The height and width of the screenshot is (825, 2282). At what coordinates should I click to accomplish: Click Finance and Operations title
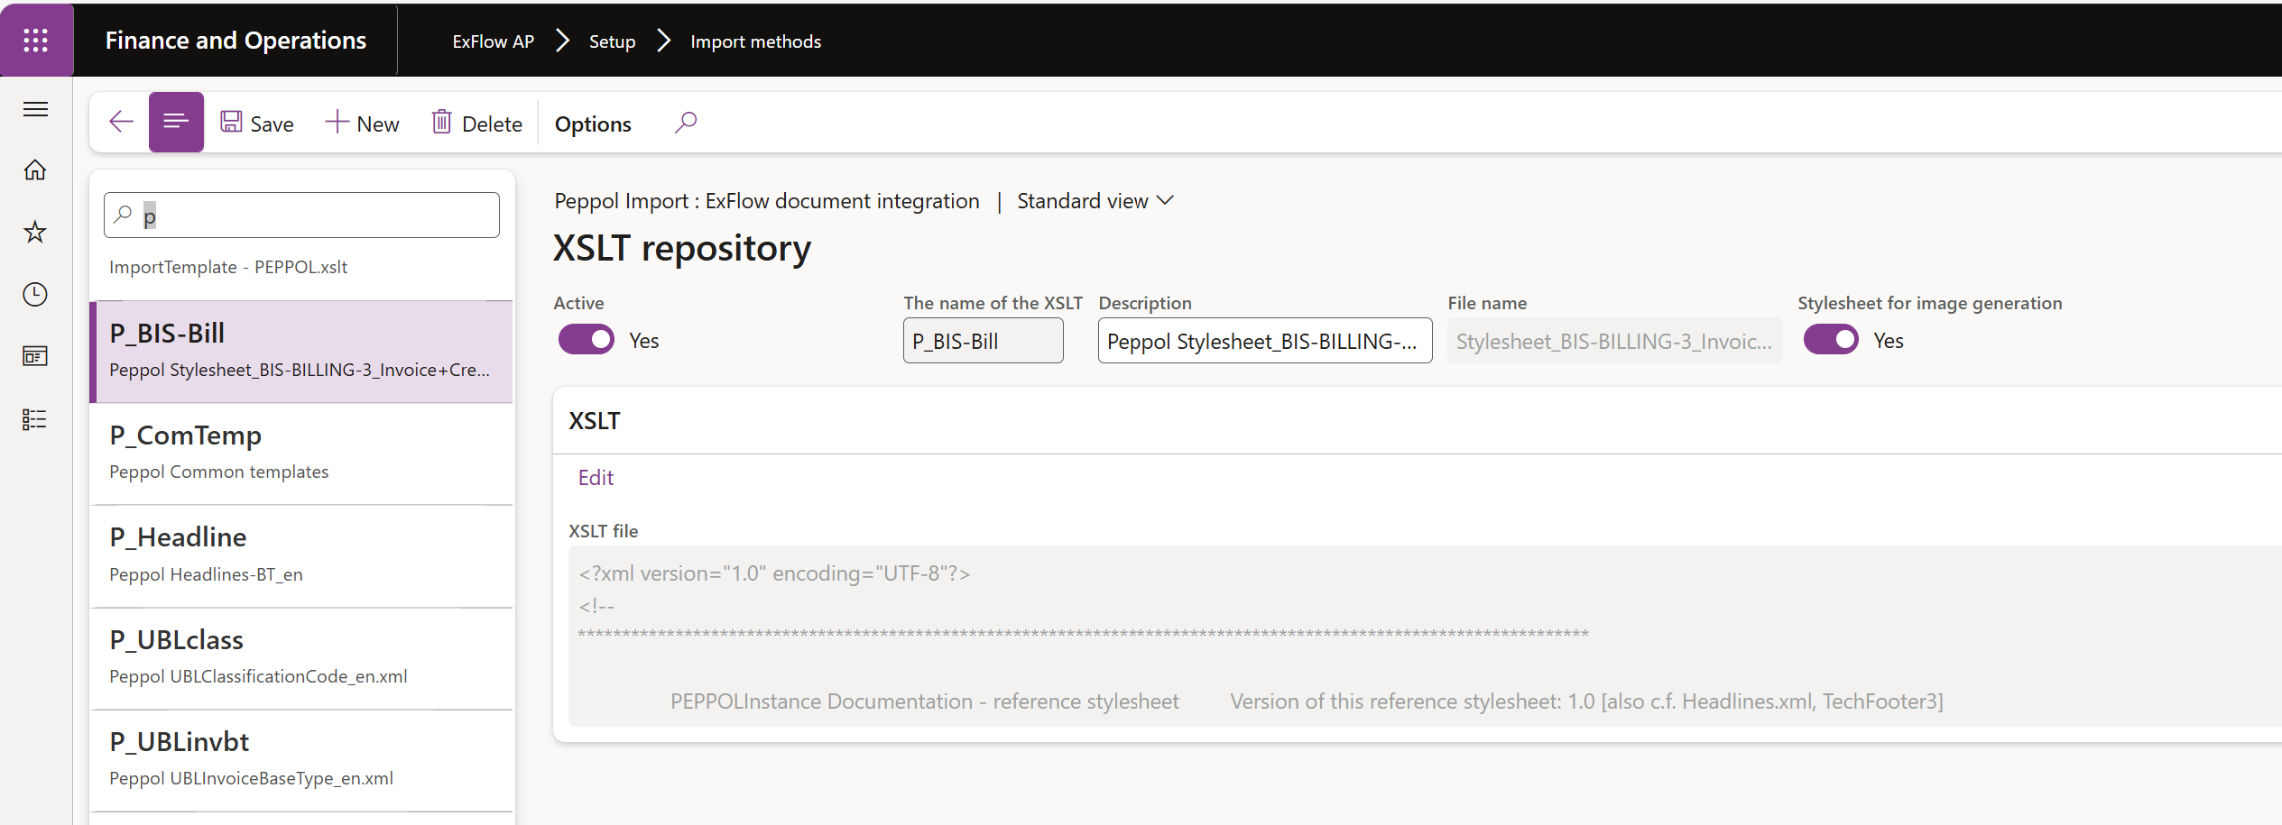[x=236, y=41]
